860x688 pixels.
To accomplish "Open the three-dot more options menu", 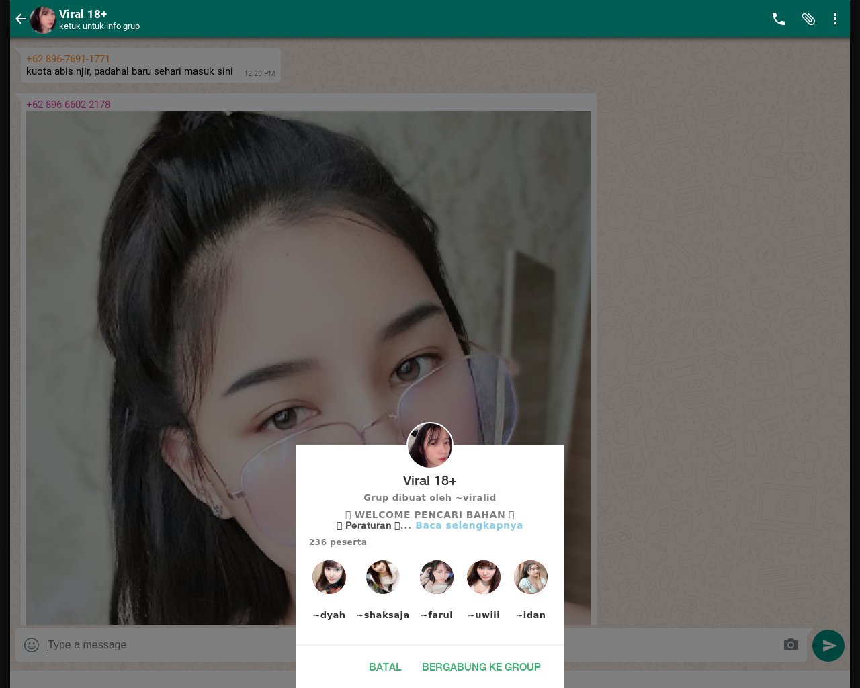I will click(835, 19).
